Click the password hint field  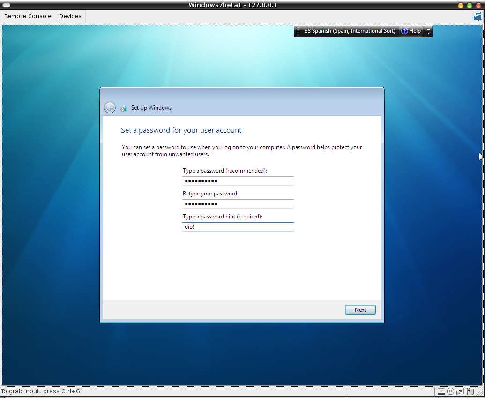(x=238, y=227)
